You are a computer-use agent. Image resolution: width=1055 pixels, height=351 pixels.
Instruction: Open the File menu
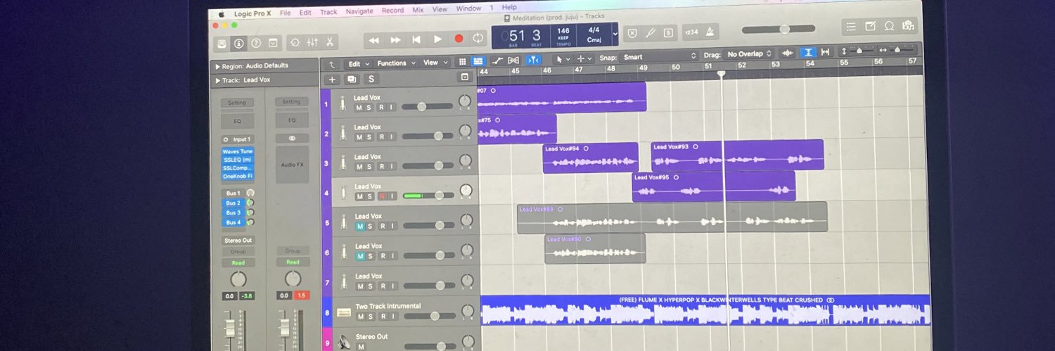(x=285, y=13)
